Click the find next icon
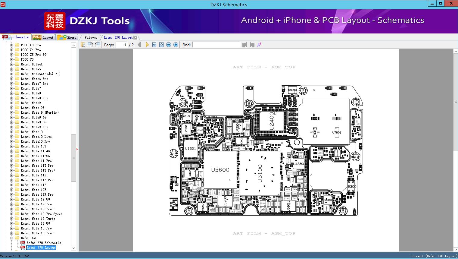Screen dimensions: 458x259 click(252, 45)
